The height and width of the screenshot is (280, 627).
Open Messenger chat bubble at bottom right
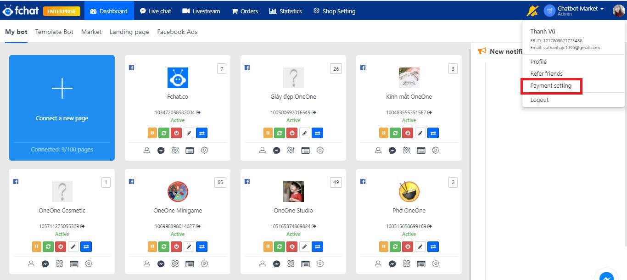607,277
